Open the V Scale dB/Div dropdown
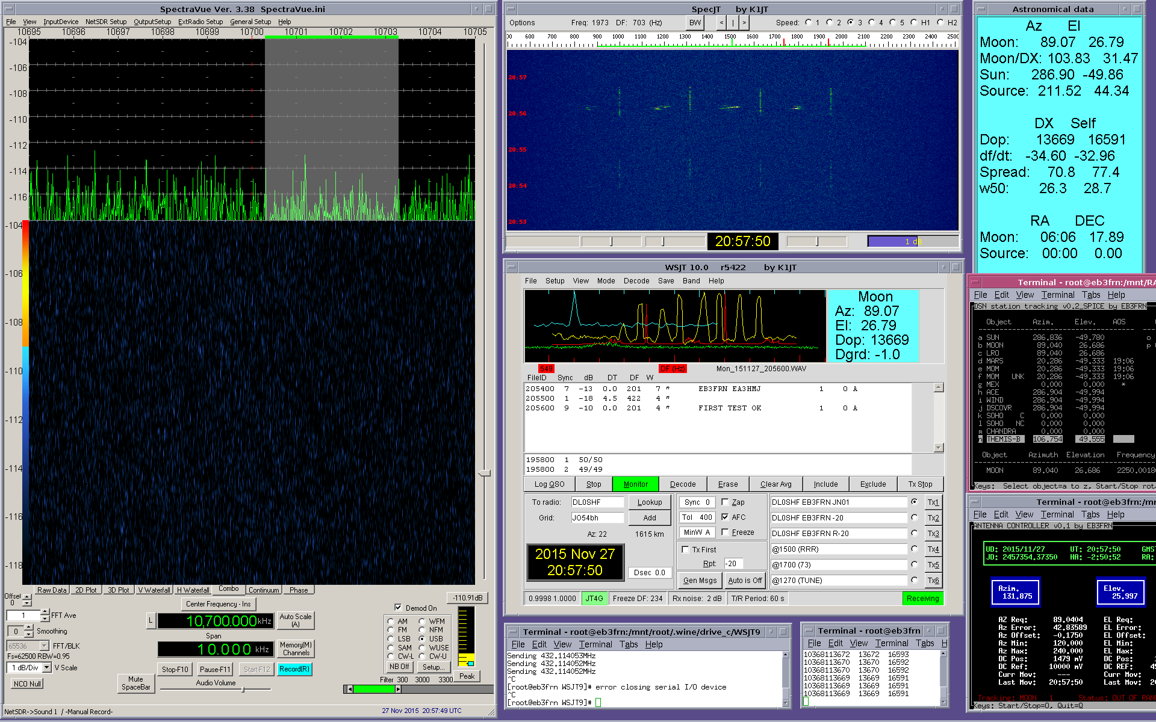Screen dimensions: 1156x722 pos(47,668)
